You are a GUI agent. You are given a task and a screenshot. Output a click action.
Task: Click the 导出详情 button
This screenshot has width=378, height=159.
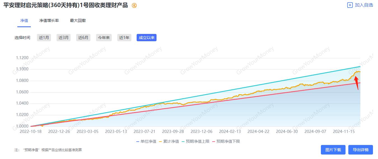361,150
